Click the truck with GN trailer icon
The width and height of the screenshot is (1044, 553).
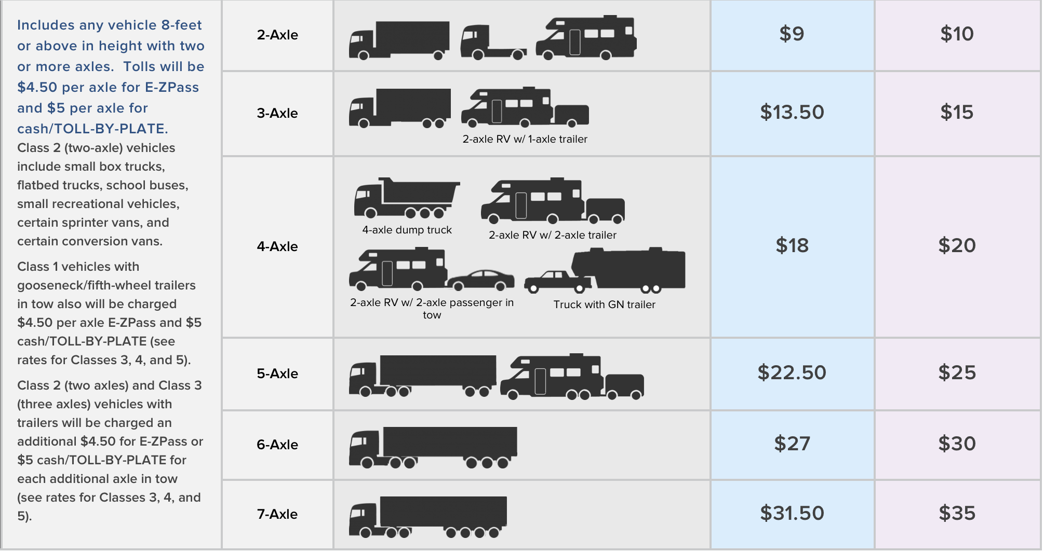[x=605, y=270]
